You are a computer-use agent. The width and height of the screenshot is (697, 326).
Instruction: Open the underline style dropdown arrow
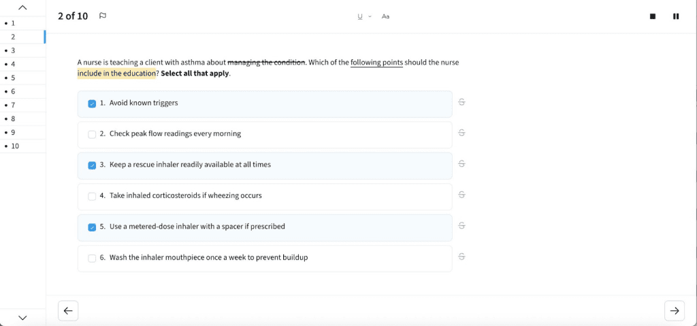tap(370, 16)
